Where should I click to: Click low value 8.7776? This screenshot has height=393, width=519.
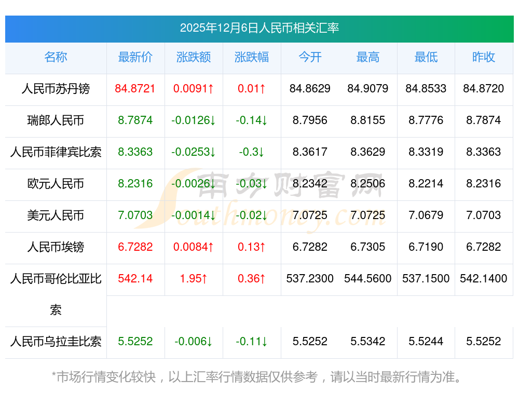[426, 120]
